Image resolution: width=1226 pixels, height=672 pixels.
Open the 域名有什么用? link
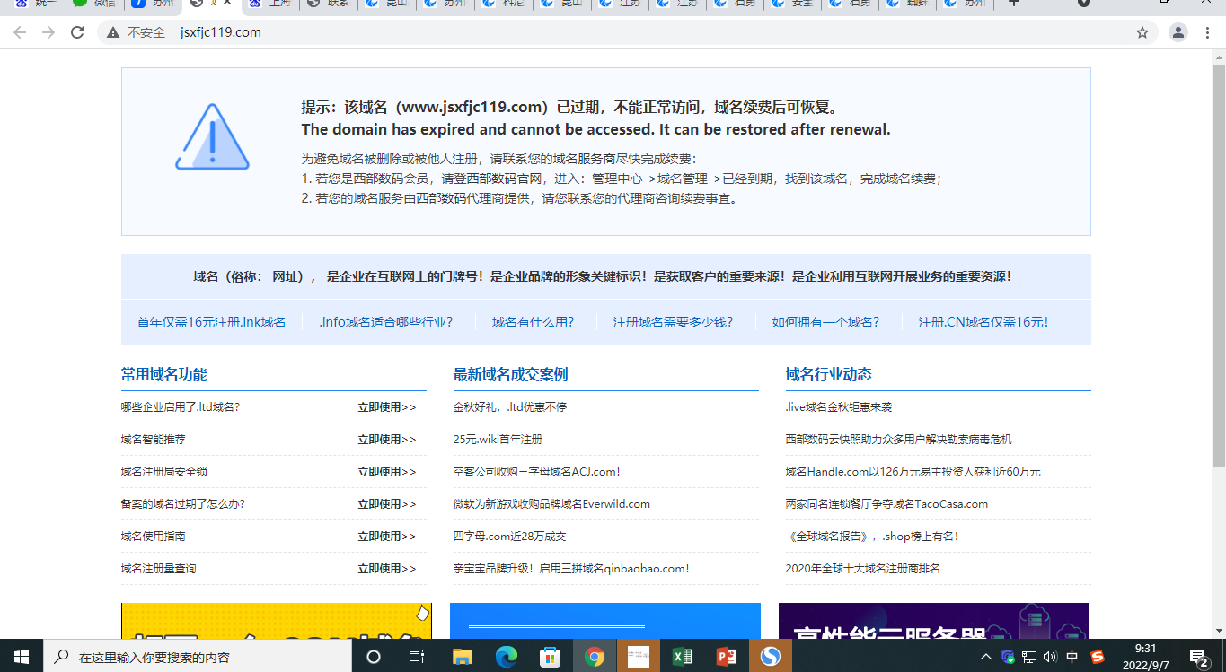pyautogui.click(x=533, y=322)
